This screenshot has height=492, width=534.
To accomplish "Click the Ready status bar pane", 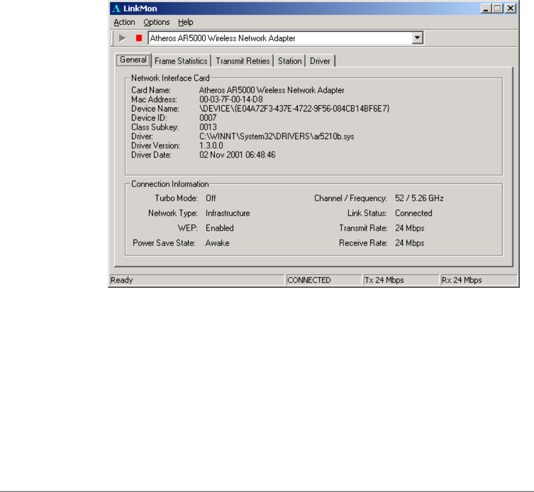I will 197,280.
